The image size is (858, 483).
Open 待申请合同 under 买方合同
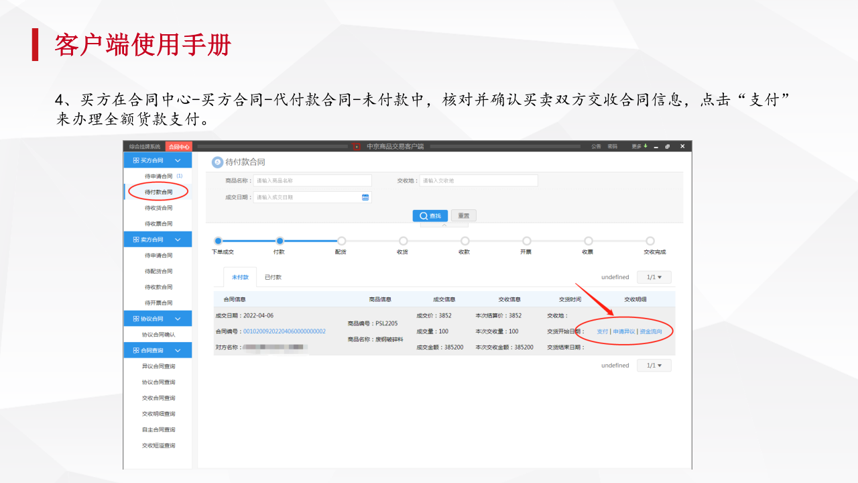point(158,176)
